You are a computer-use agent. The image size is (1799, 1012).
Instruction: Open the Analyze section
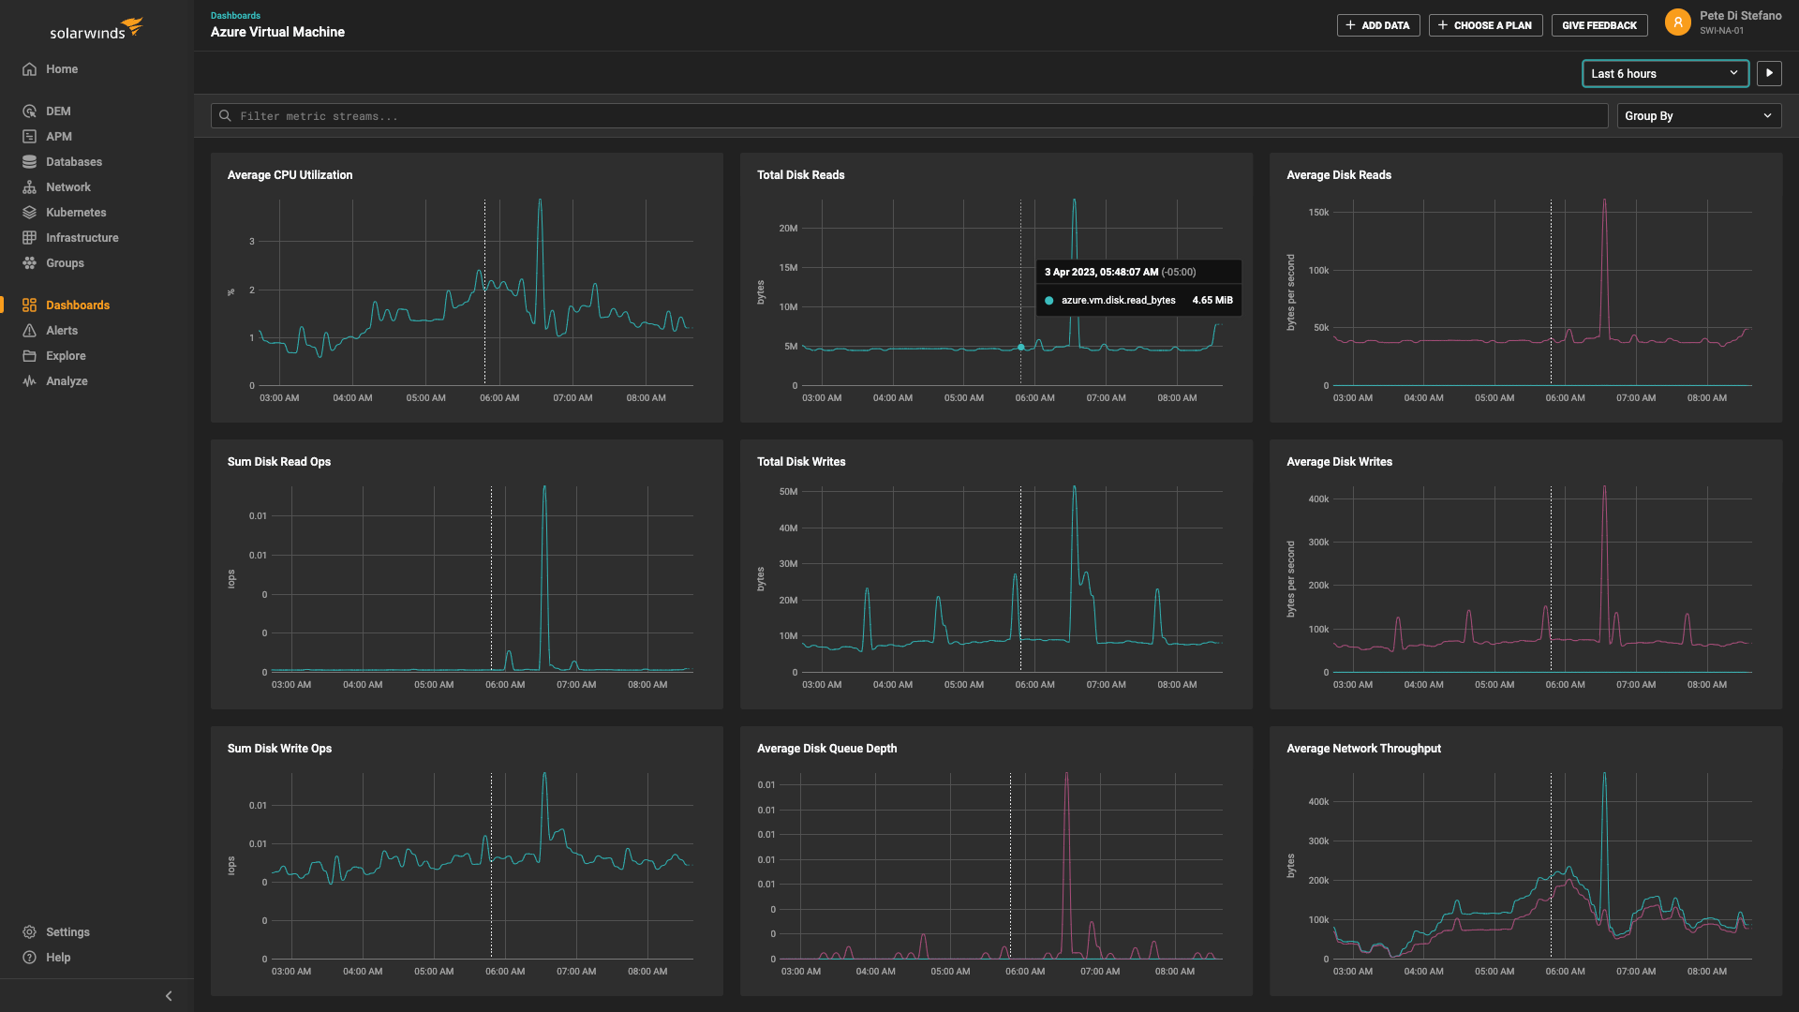coord(30,380)
